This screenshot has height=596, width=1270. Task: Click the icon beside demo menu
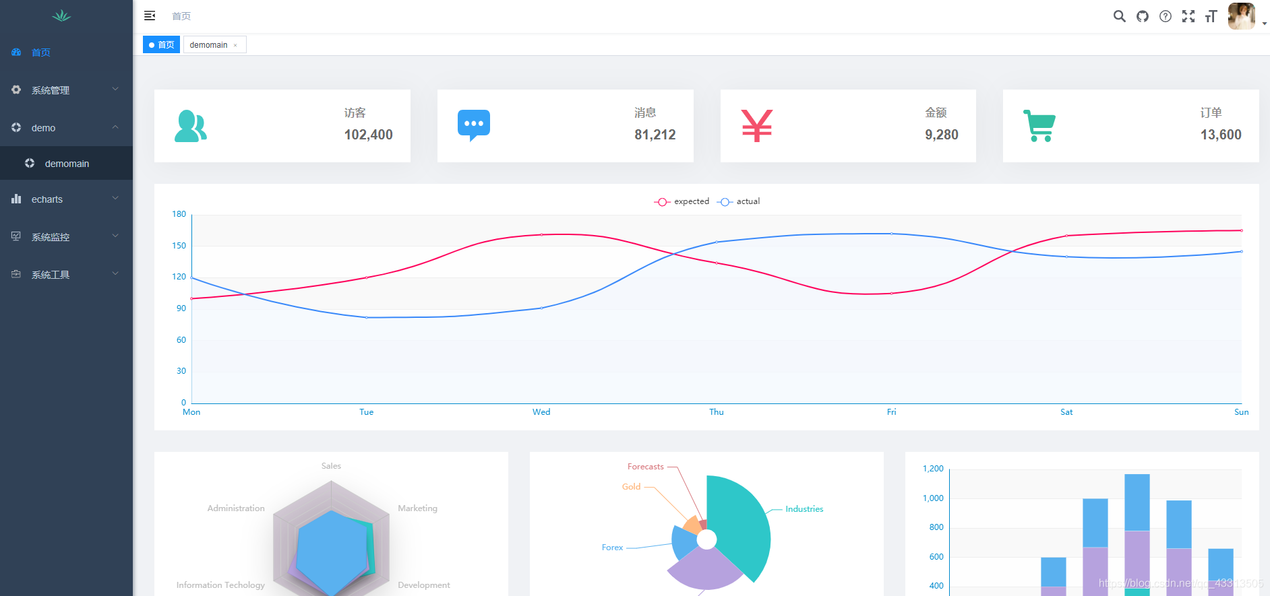coord(16,127)
